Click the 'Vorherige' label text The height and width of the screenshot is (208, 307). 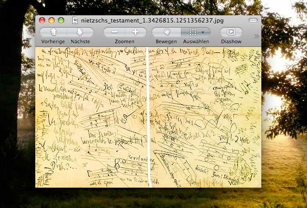click(53, 42)
